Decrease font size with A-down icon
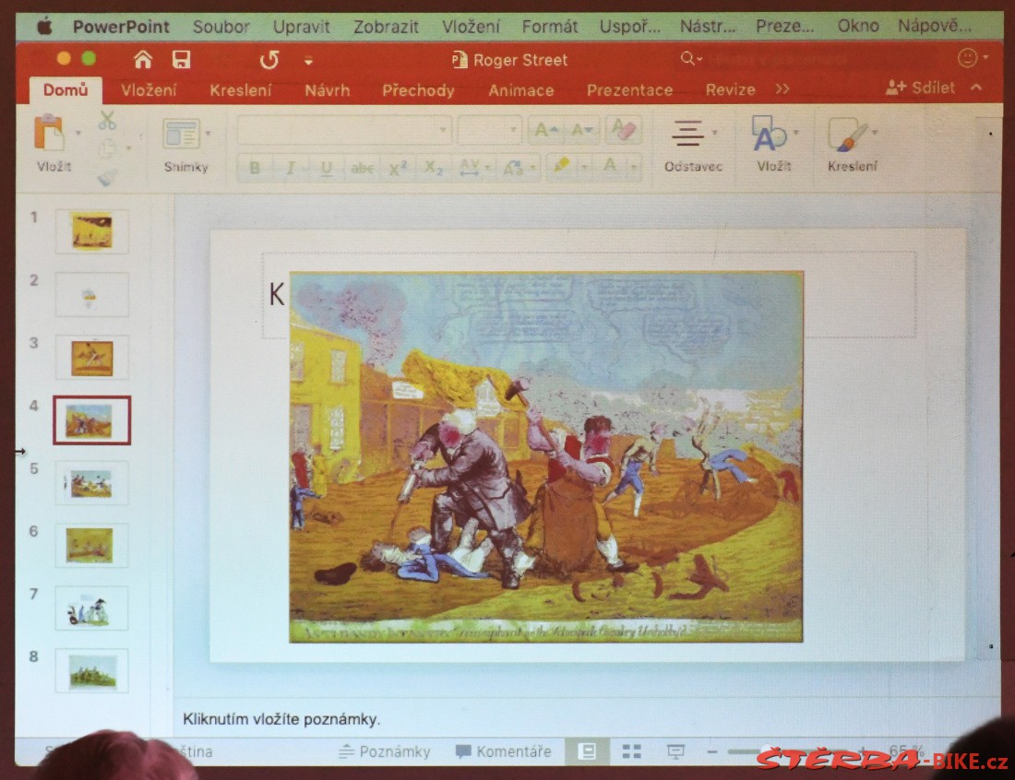This screenshot has width=1015, height=780. pos(582,130)
